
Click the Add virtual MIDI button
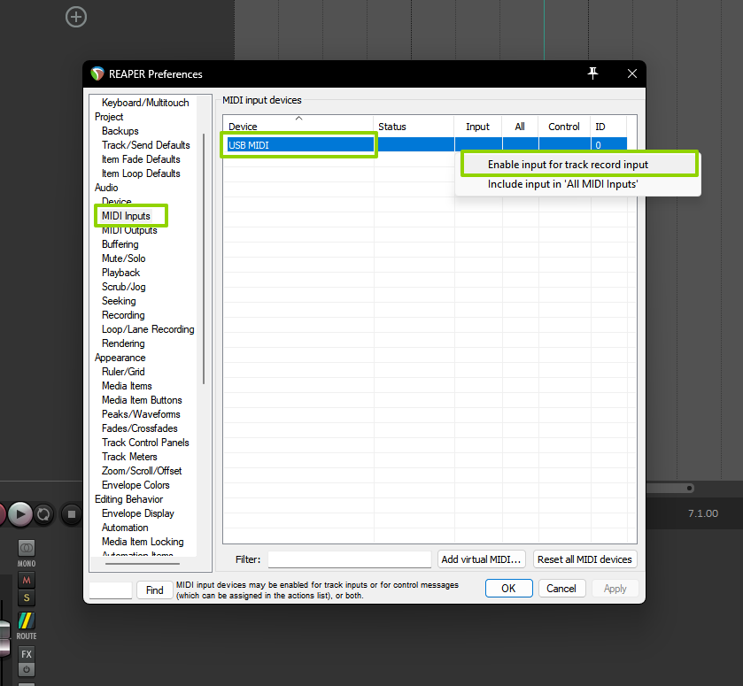coord(483,559)
